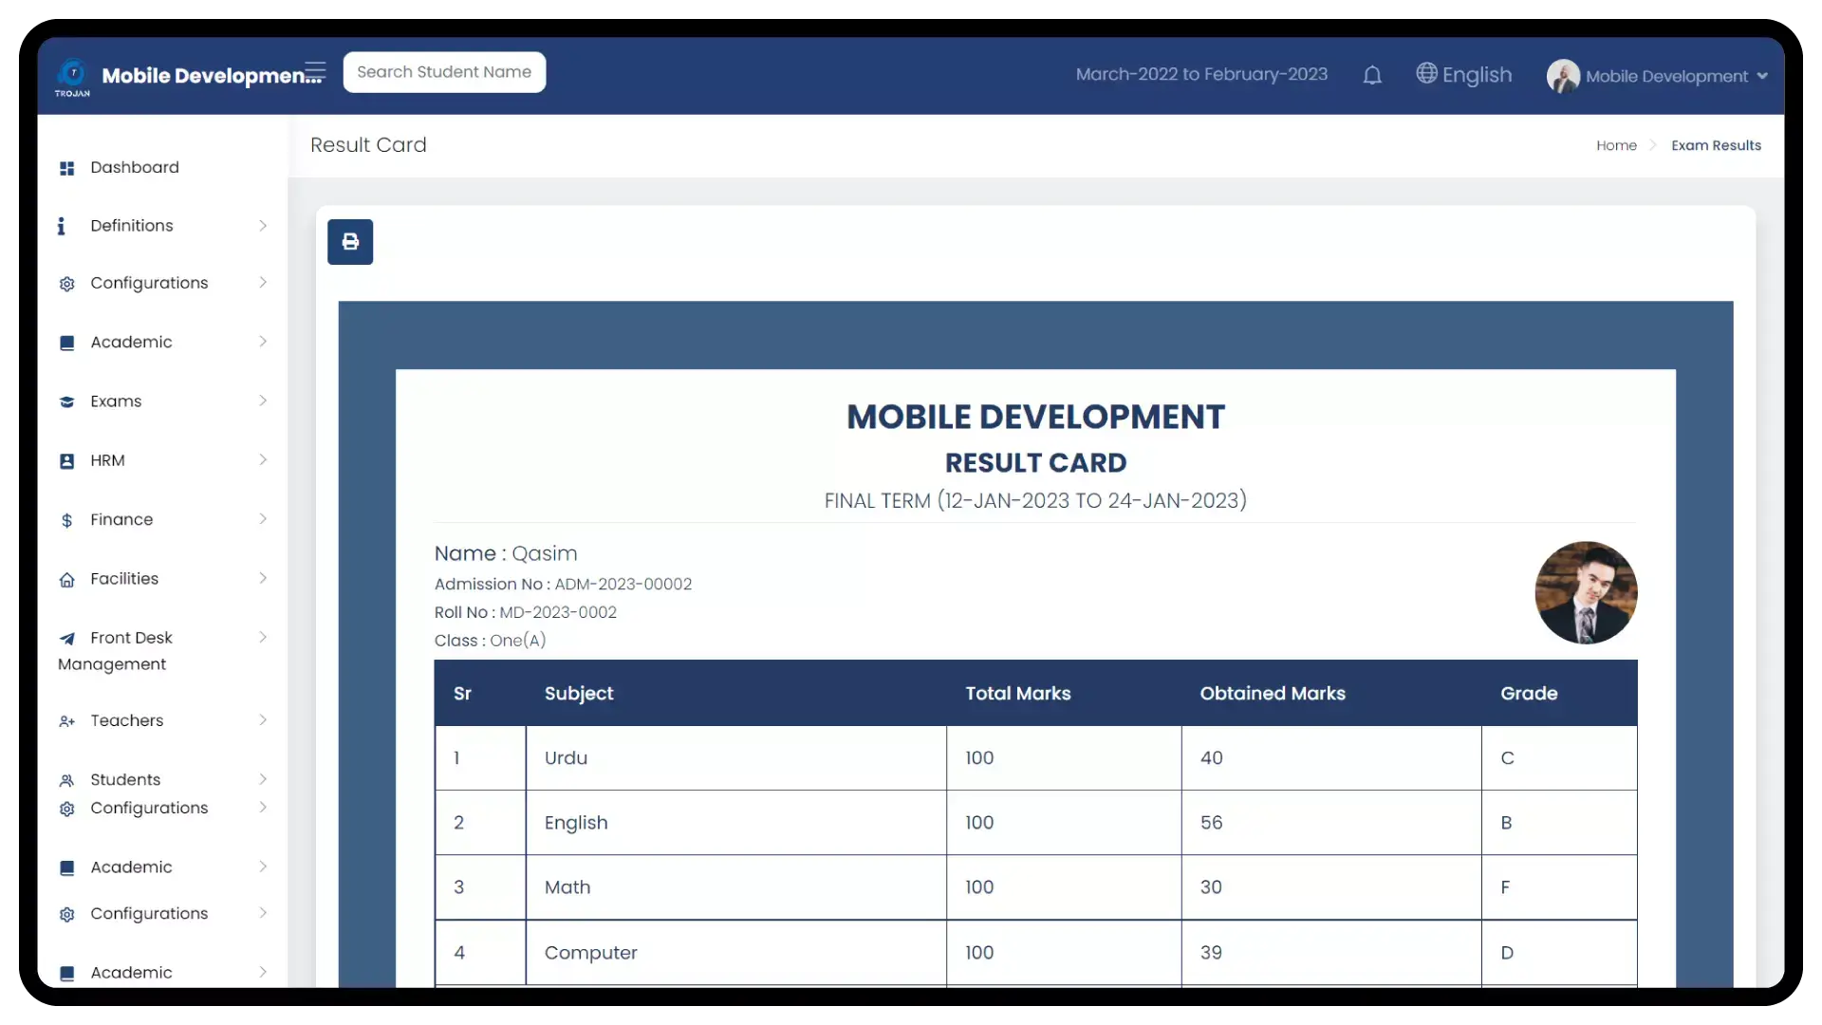Click the Teachers add-person icon
Image resolution: width=1822 pixels, height=1025 pixels.
tap(66, 721)
